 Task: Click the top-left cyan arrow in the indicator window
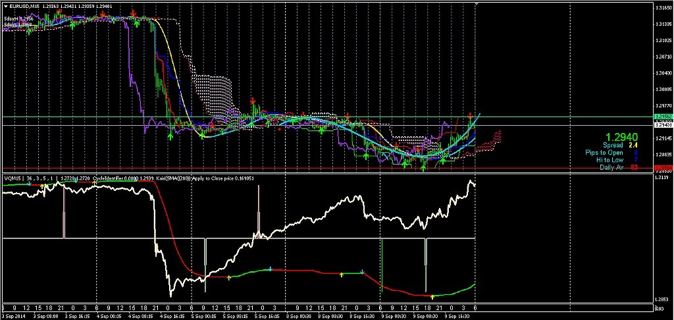click(x=29, y=184)
